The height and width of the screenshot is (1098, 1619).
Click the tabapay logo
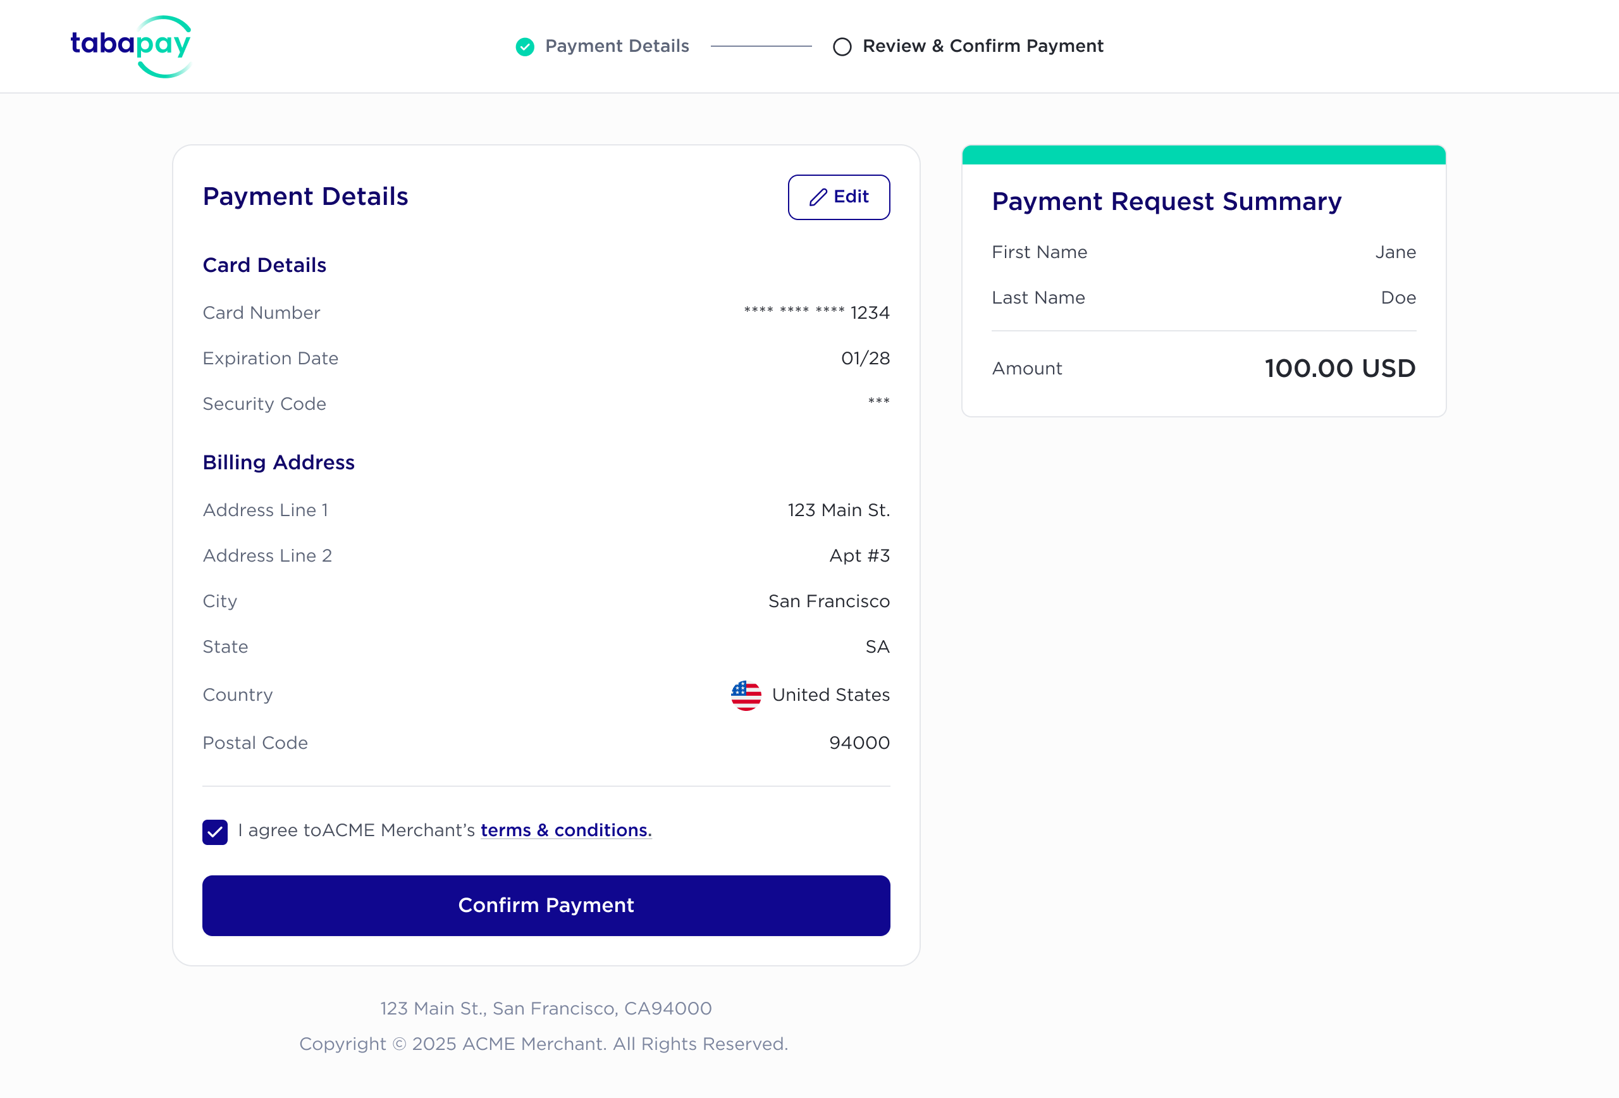pos(131,46)
